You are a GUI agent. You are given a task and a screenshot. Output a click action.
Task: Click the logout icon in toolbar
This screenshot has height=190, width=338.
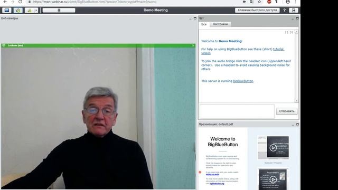pyautogui.click(x=294, y=10)
